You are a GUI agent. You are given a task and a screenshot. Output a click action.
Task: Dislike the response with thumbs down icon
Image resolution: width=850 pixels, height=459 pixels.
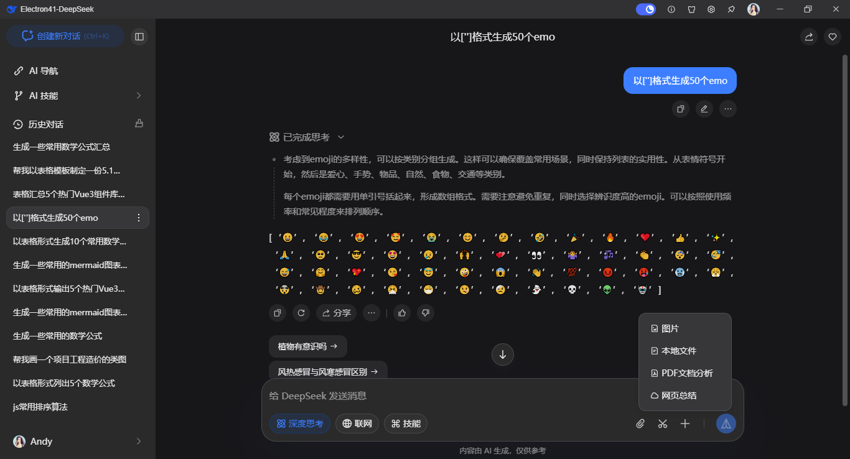[425, 313]
